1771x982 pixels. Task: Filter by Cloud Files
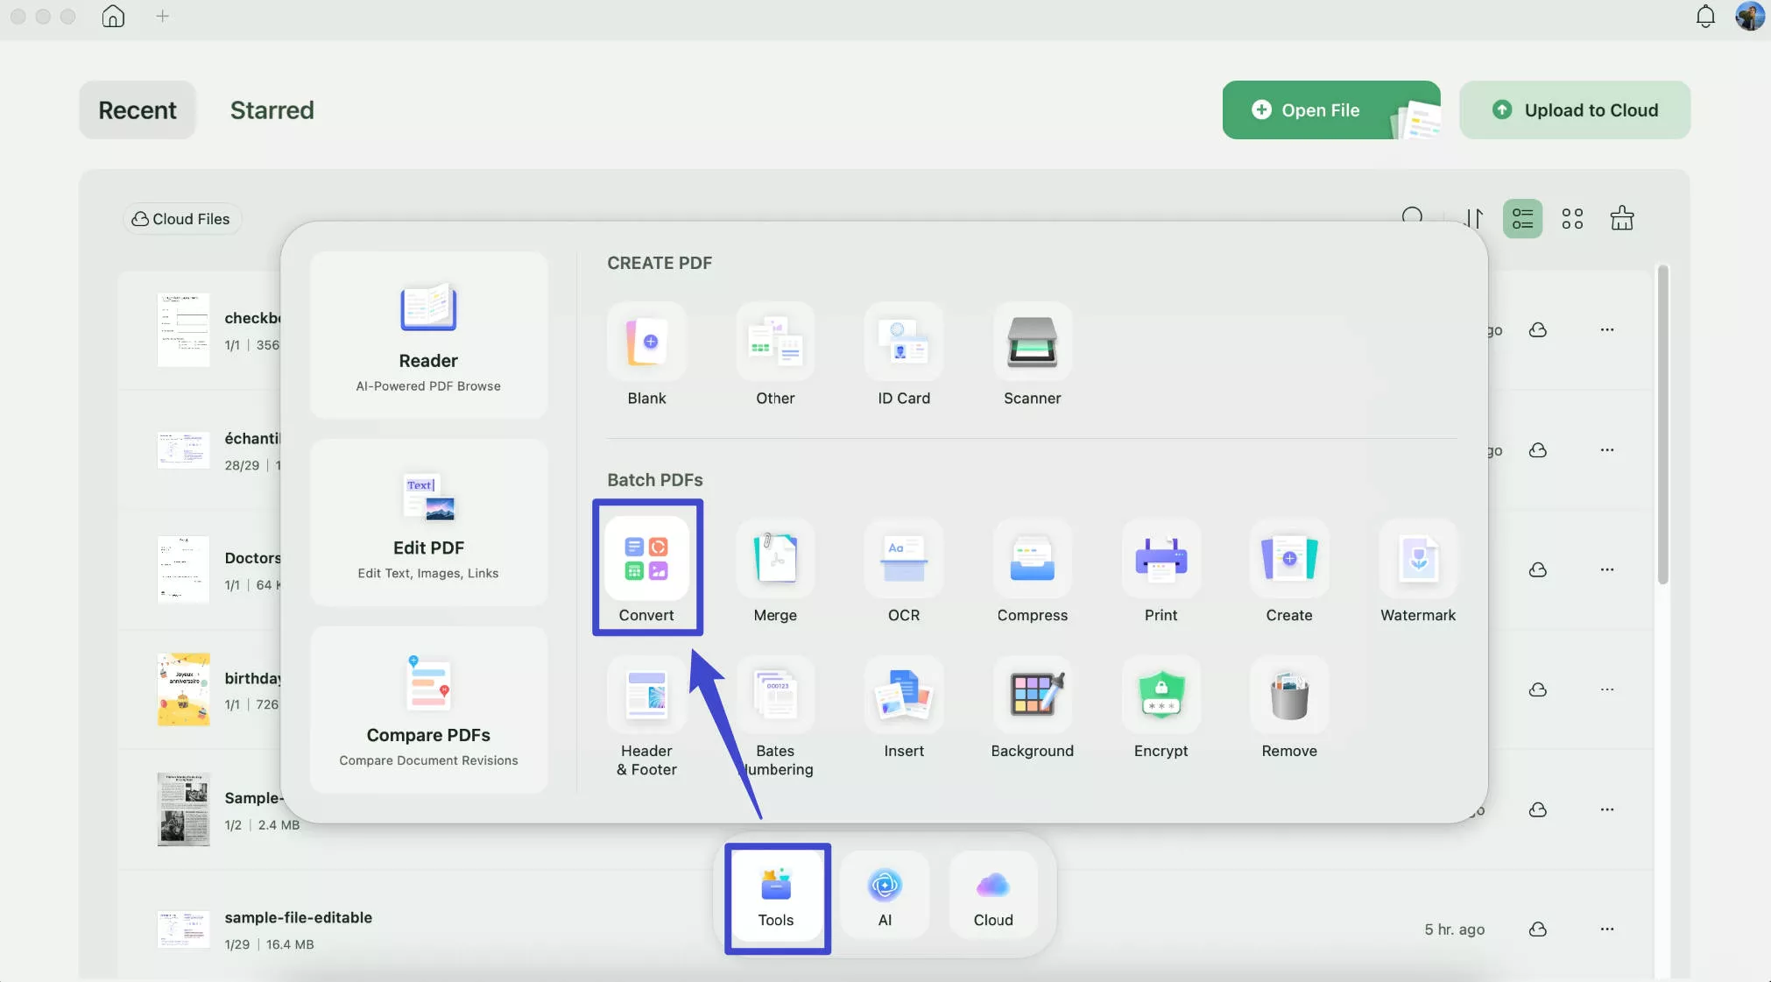181,219
